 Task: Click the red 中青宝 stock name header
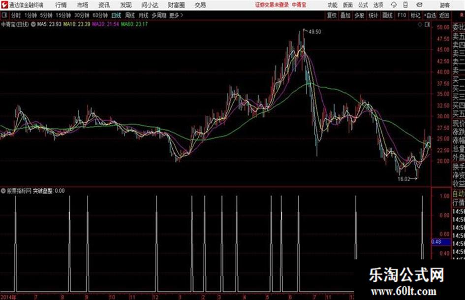pyautogui.click(x=299, y=5)
